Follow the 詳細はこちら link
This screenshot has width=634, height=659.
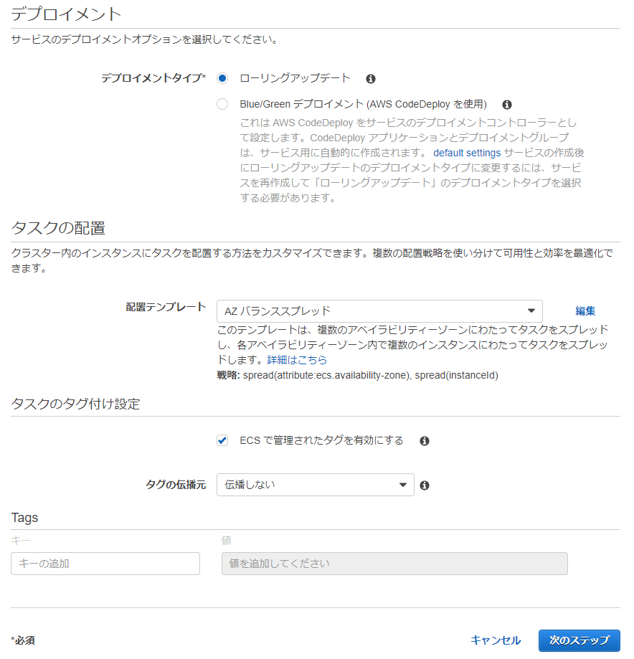point(297,360)
